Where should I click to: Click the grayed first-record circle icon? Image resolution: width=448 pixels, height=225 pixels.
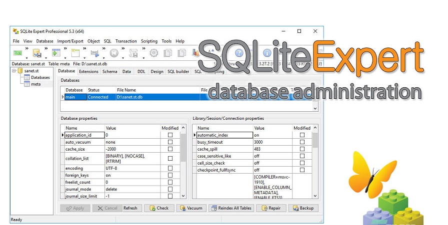(x=114, y=53)
